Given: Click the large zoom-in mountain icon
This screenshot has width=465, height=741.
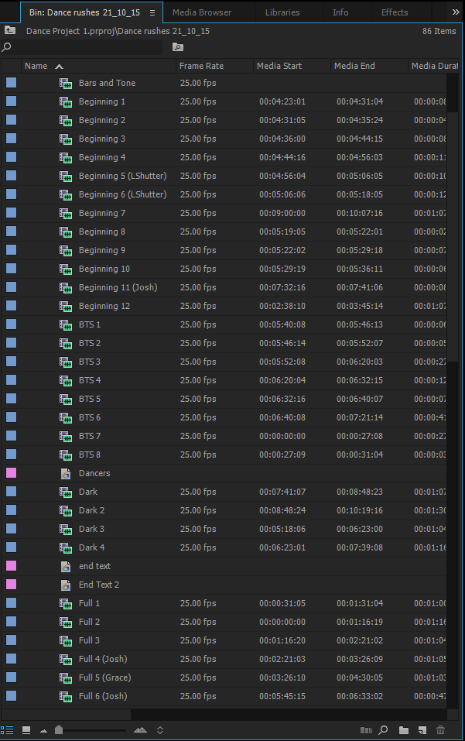Looking at the screenshot, I should [x=140, y=730].
